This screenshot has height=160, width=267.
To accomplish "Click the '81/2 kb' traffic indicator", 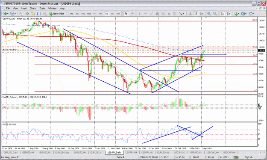I will click(x=248, y=157).
